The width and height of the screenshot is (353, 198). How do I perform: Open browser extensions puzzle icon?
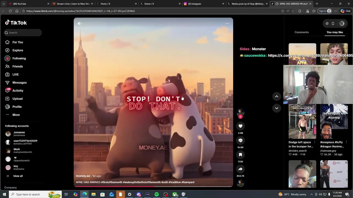point(300,11)
